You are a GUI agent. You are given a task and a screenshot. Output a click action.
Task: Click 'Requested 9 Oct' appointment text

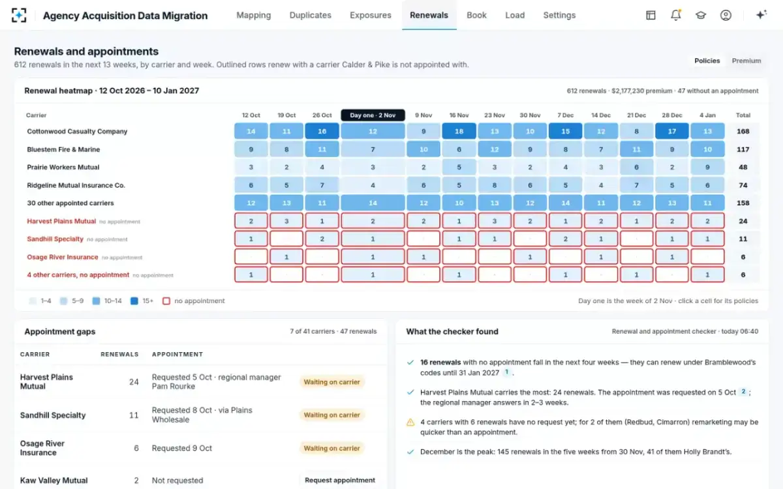[182, 449]
